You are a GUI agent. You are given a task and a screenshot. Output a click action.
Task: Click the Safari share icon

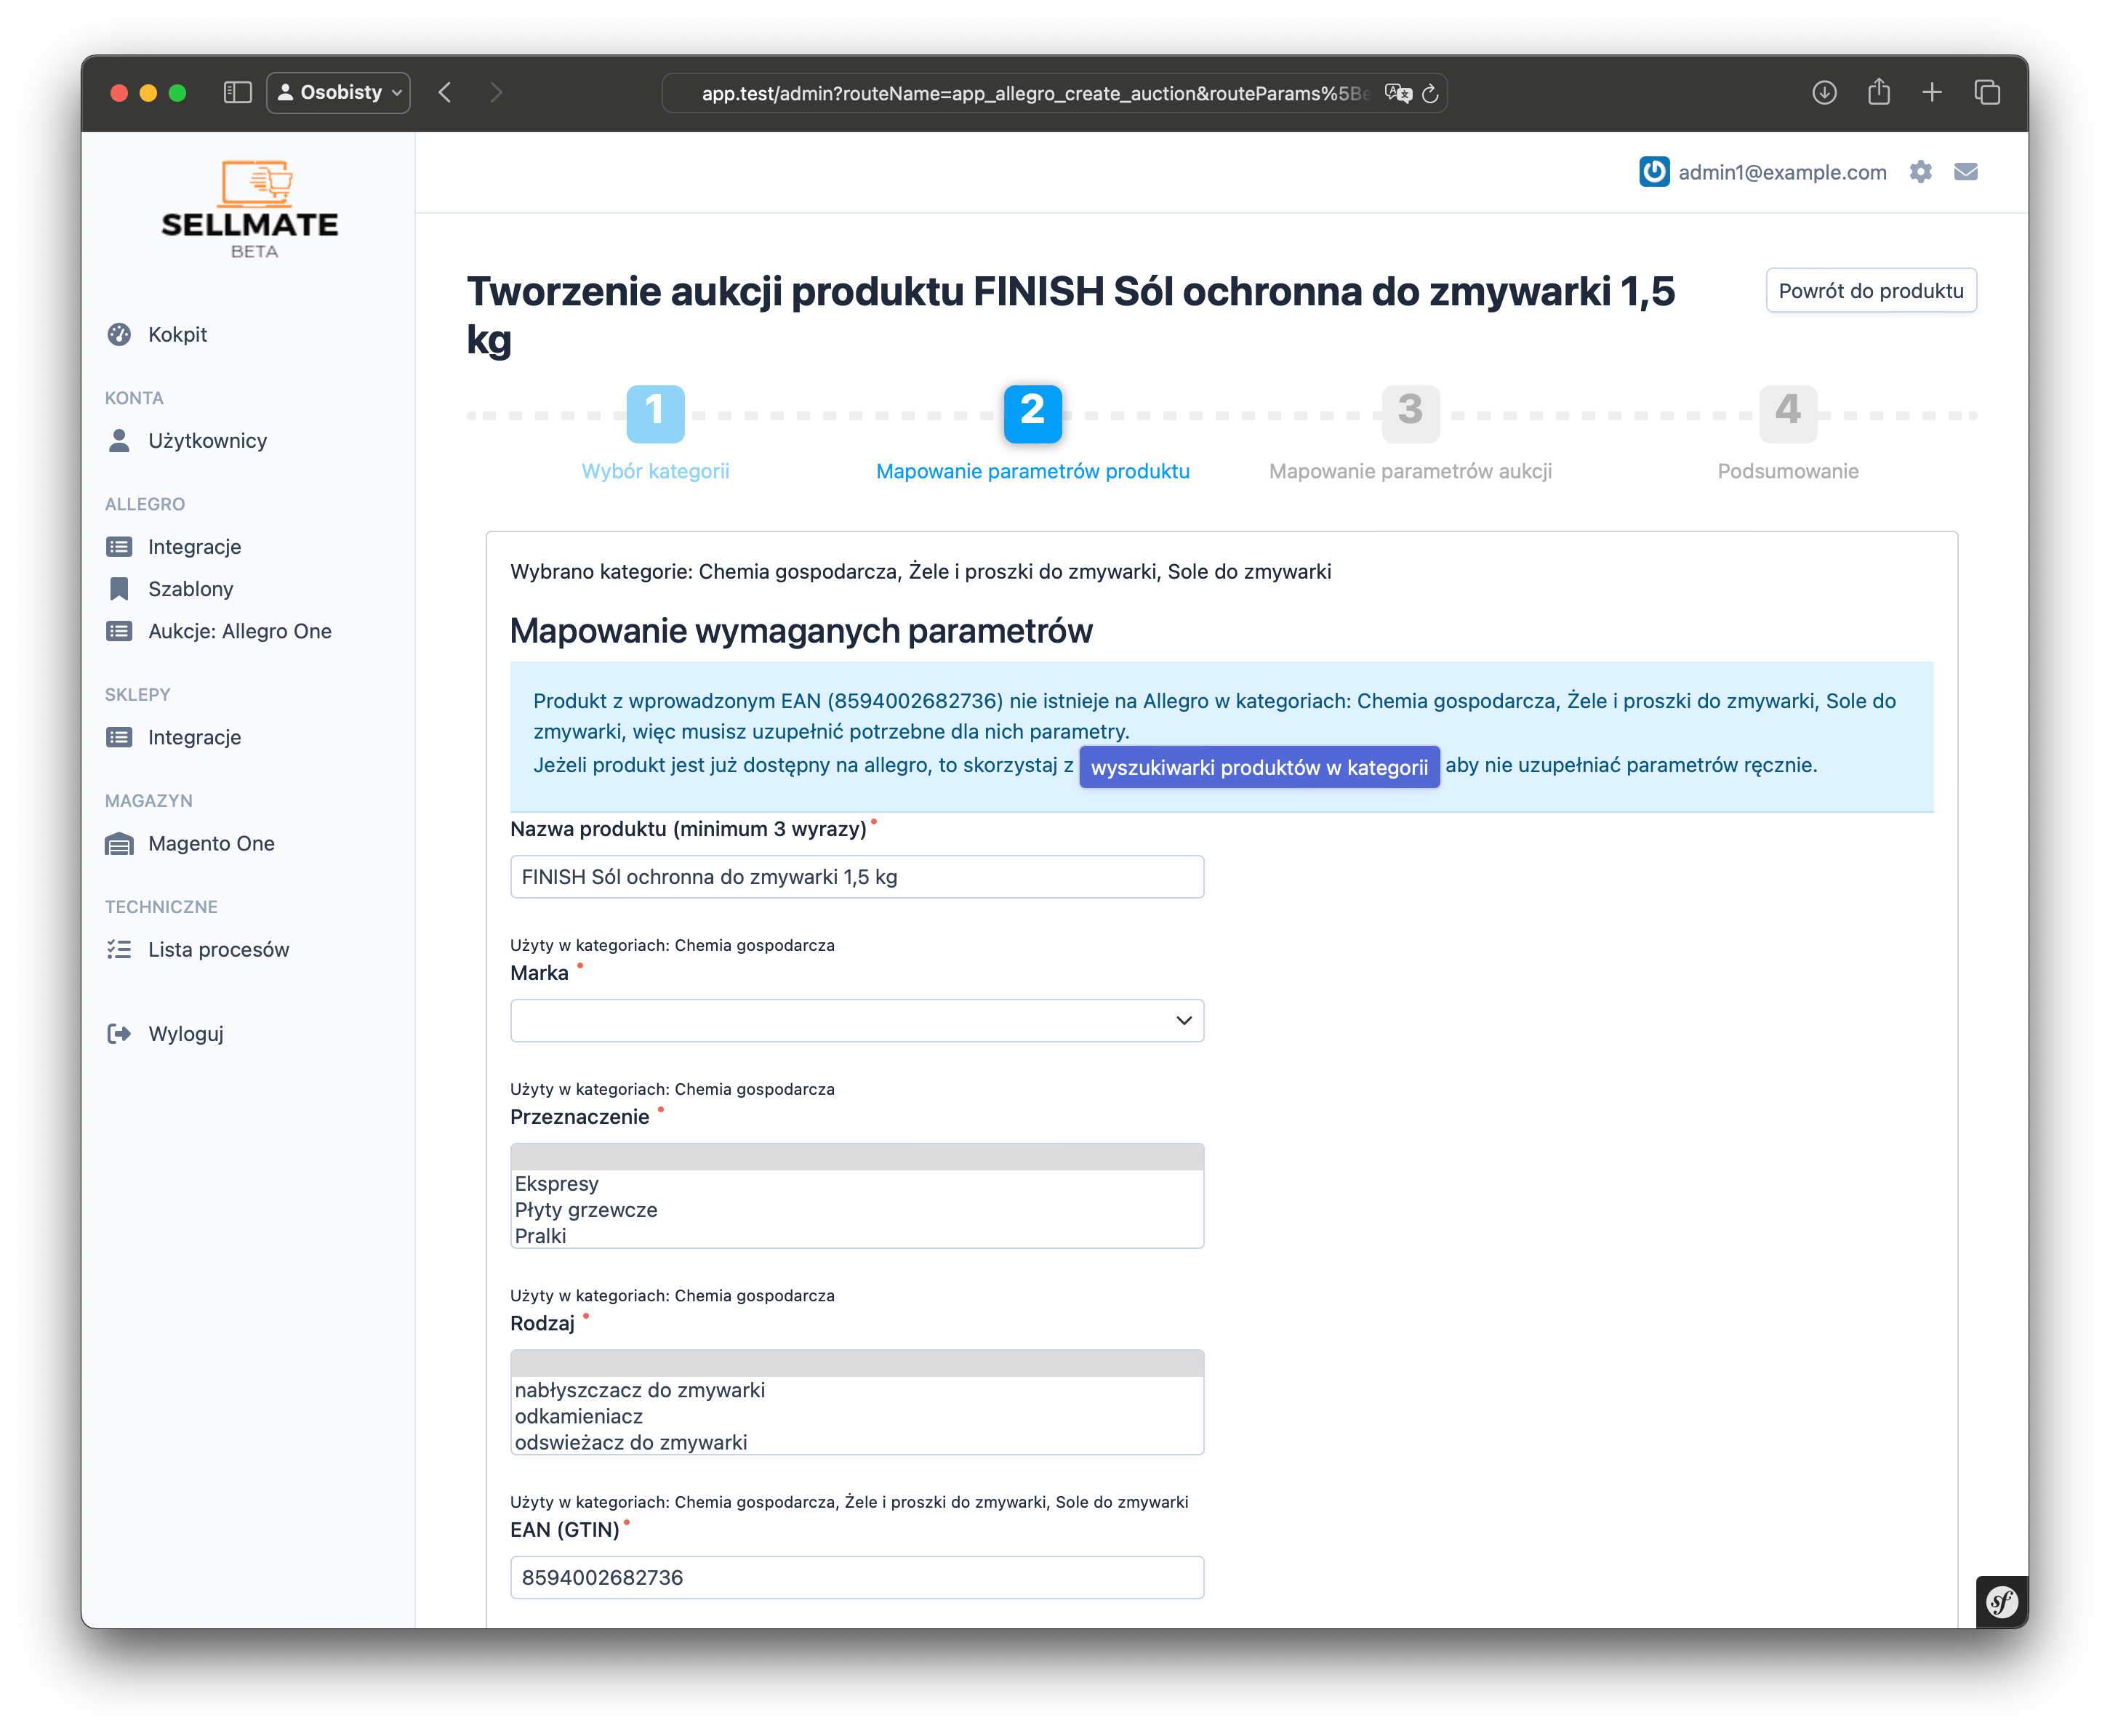click(1878, 91)
